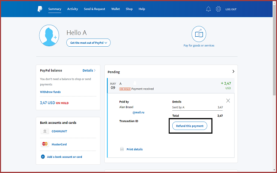This screenshot has height=173, width=277.
Task: Open the notifications bell icon
Action: (209, 9)
